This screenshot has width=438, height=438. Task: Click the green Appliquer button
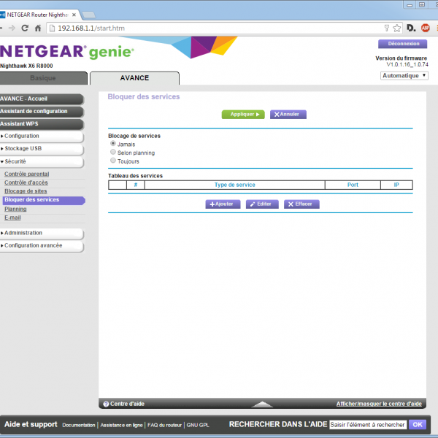[242, 115]
